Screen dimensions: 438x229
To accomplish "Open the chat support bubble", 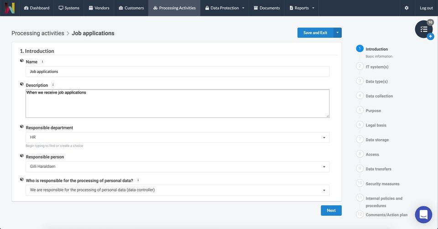I will pyautogui.click(x=423, y=214).
